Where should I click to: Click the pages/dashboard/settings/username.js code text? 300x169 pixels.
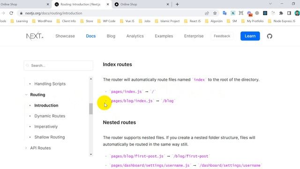[150, 165]
